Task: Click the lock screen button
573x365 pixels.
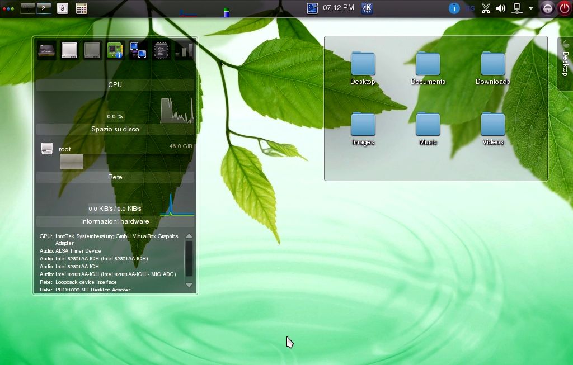Action: [x=547, y=8]
